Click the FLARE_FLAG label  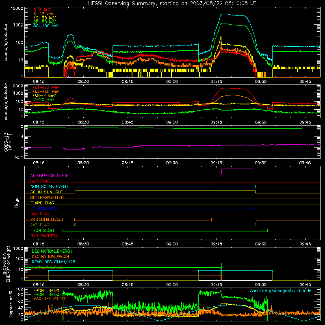click(42, 203)
